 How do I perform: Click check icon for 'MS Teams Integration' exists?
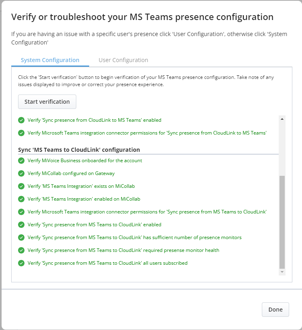(21, 186)
